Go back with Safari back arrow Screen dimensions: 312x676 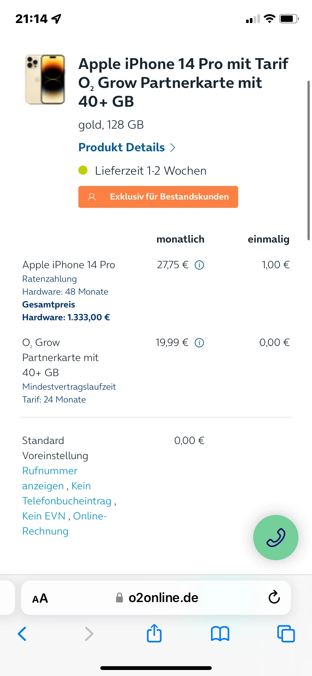pyautogui.click(x=22, y=634)
